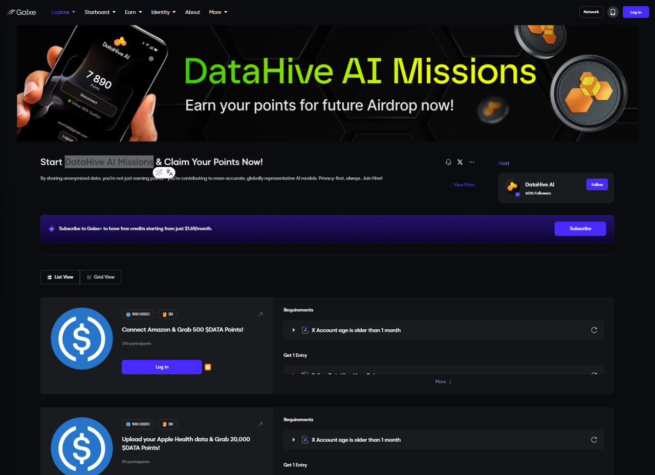Click the translate popup icon
The height and width of the screenshot is (475, 655).
(x=169, y=172)
